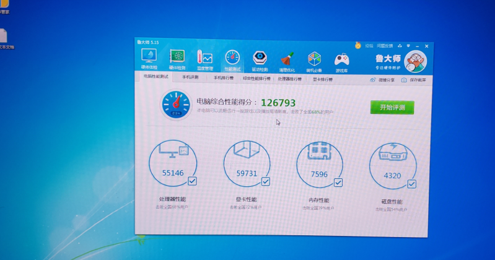Click the speedometer gauge icon beside overall score
Image resolution: width=495 pixels, height=260 pixels.
coord(176,105)
